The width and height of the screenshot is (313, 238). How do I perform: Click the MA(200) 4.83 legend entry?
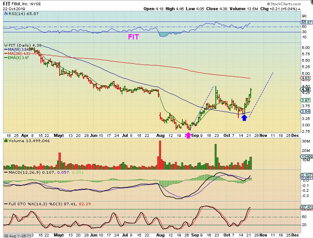[19, 54]
